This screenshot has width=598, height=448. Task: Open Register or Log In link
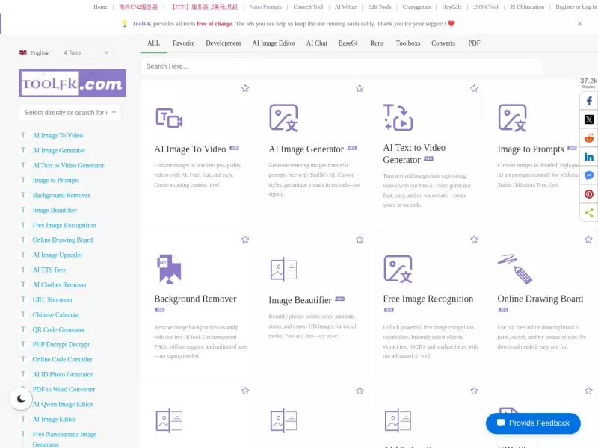pos(576,7)
